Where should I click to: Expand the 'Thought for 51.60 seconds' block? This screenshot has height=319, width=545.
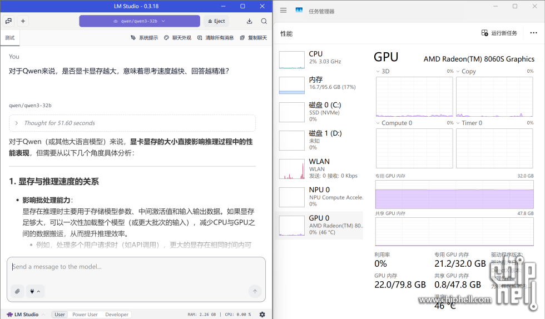point(132,123)
